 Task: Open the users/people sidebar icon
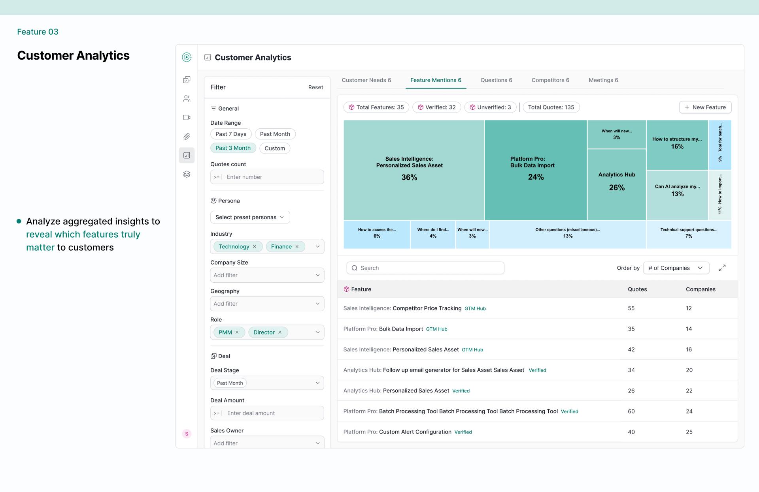coord(187,99)
